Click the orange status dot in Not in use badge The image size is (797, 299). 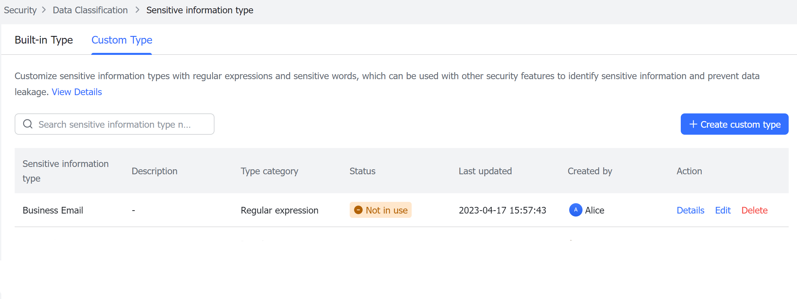click(x=359, y=210)
